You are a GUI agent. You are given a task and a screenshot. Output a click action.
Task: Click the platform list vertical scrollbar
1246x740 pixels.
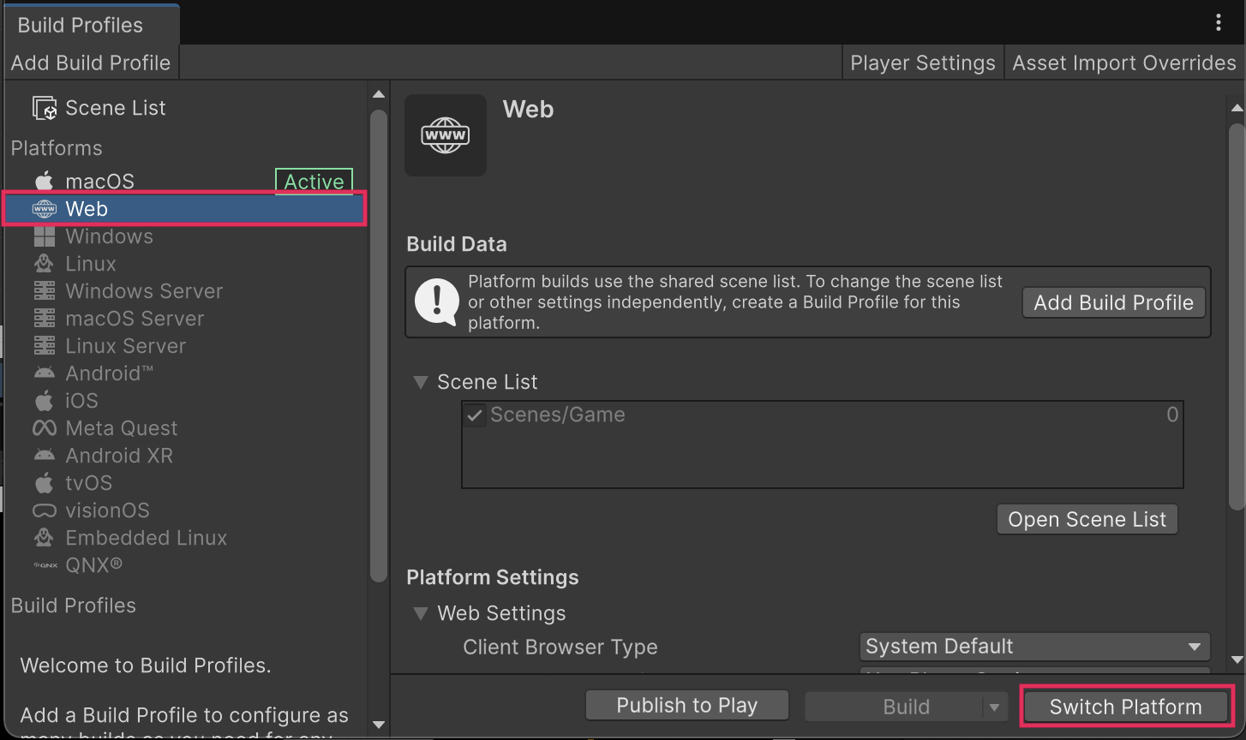click(378, 343)
